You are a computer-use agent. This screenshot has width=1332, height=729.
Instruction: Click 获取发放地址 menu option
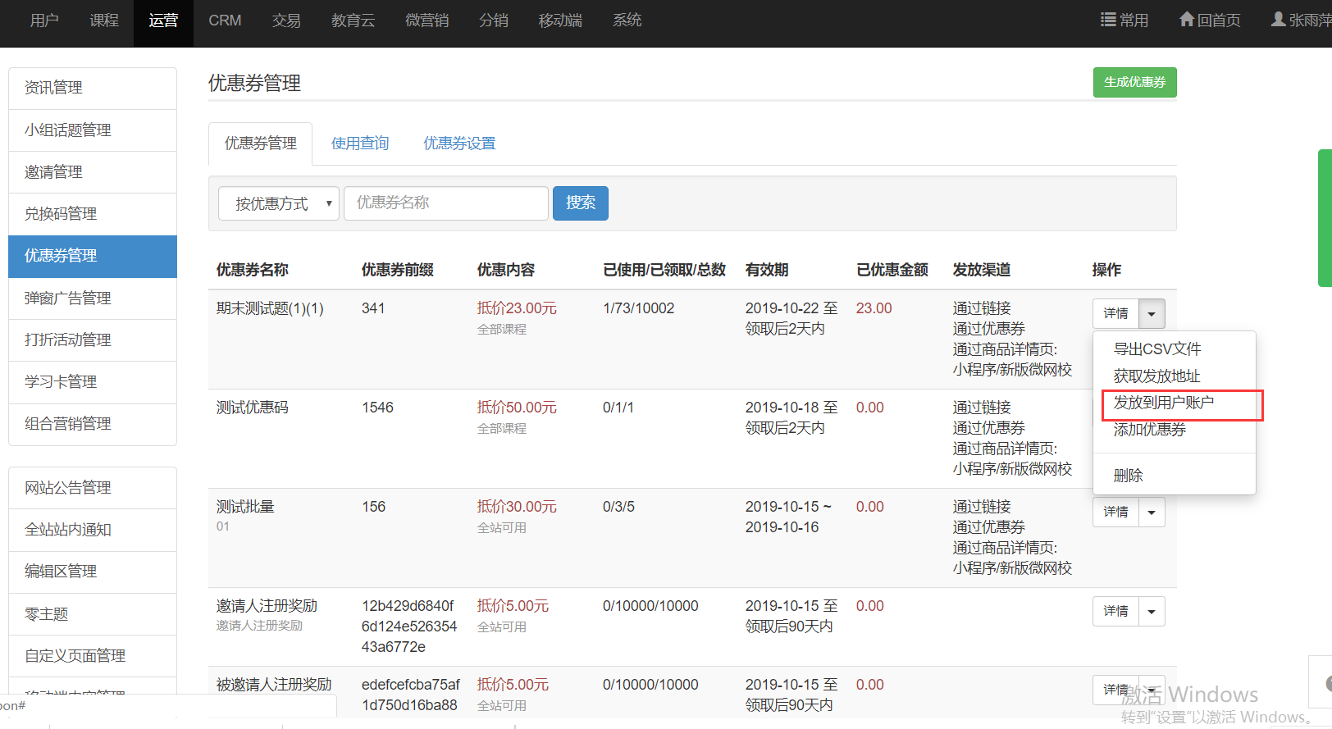point(1156,376)
